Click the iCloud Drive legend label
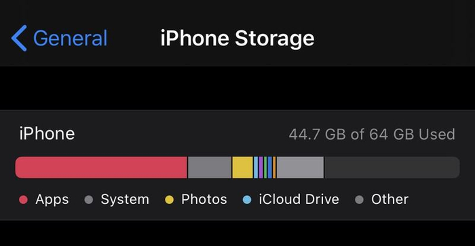The height and width of the screenshot is (246, 475). point(299,199)
